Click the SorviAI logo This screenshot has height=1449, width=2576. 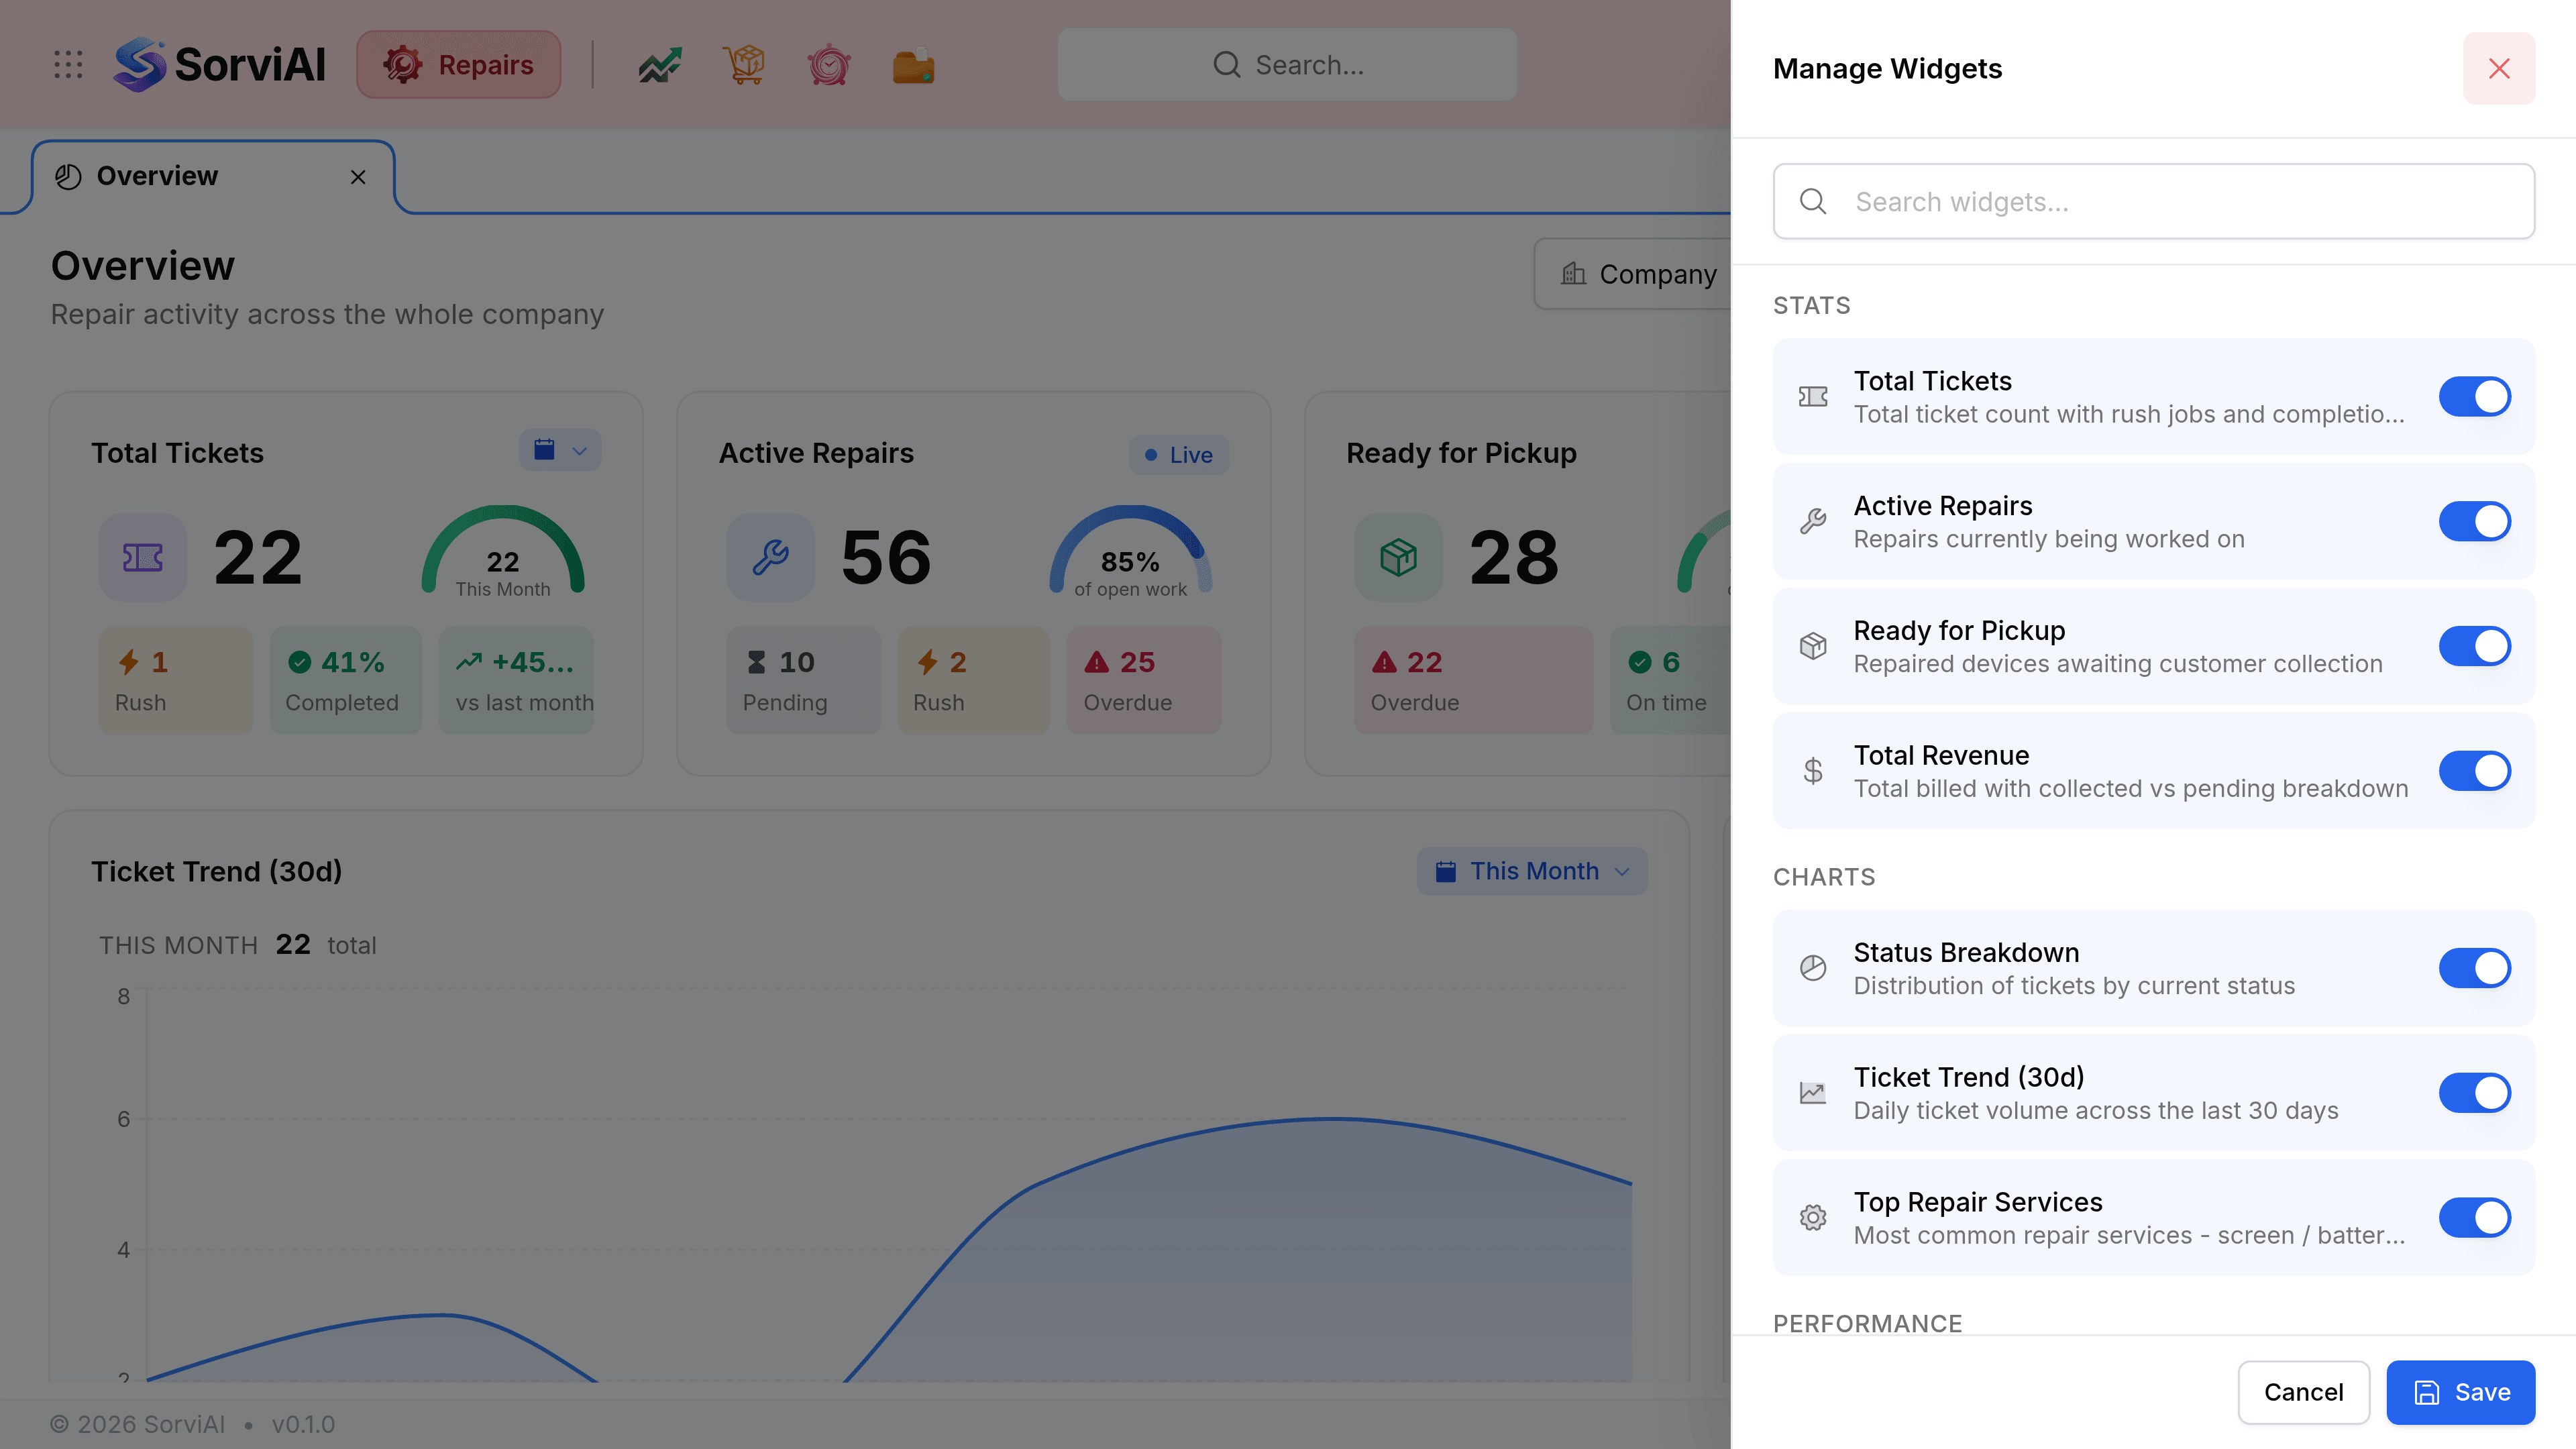(x=220, y=65)
